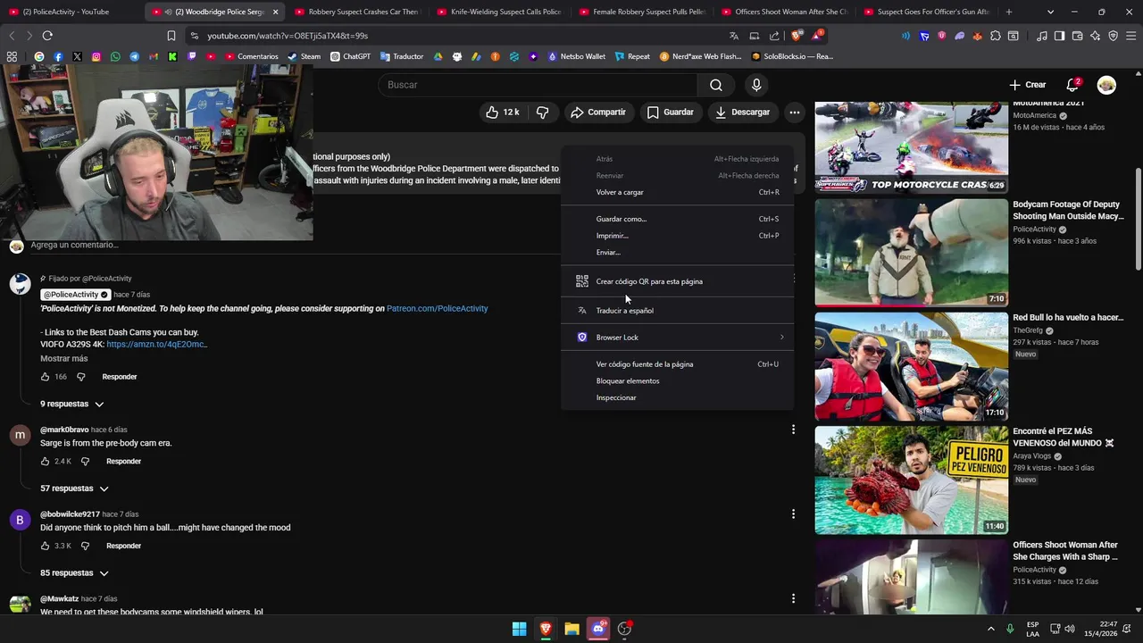Select Traducir a español

click(678, 311)
